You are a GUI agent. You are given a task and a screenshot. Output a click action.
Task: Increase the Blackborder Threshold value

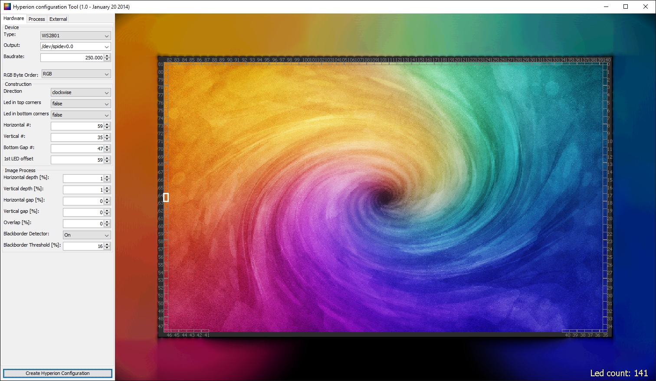107,244
